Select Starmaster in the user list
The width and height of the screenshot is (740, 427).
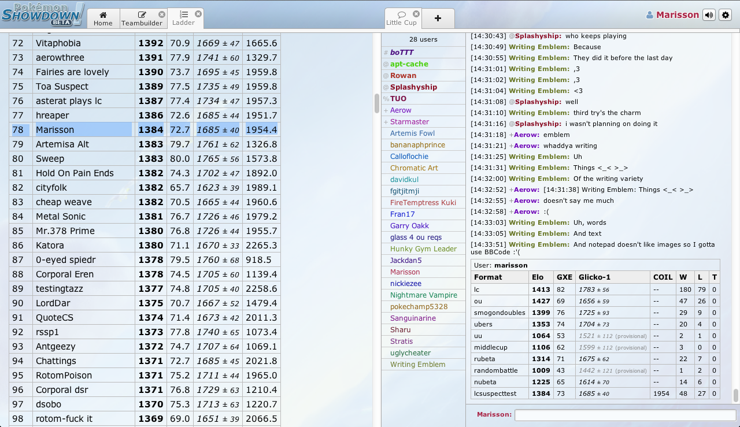(x=423, y=122)
